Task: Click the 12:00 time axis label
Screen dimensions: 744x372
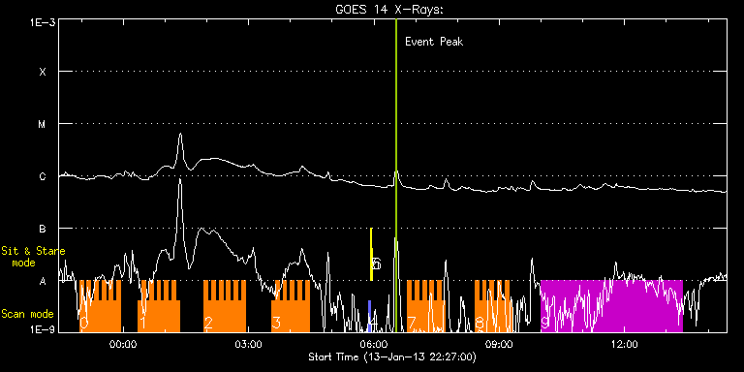Action: coord(625,344)
